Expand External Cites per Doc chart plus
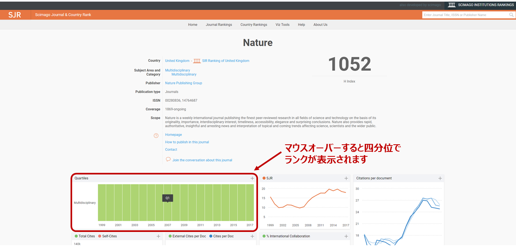The width and height of the screenshot is (516, 246). point(252,236)
